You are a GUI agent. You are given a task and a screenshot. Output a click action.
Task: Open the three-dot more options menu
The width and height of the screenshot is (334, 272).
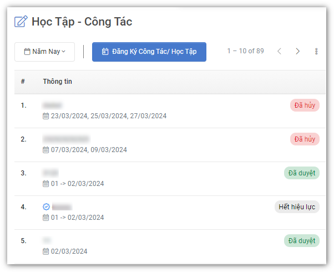pyautogui.click(x=316, y=52)
